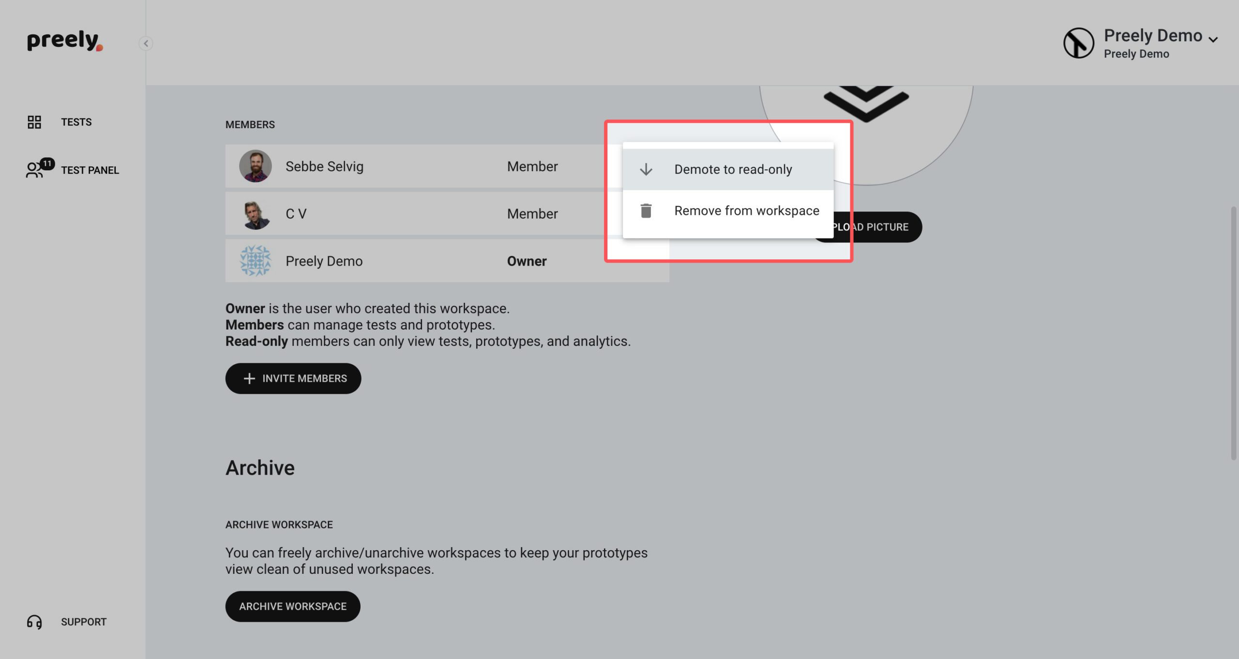Click the Invite Members button

click(x=293, y=378)
